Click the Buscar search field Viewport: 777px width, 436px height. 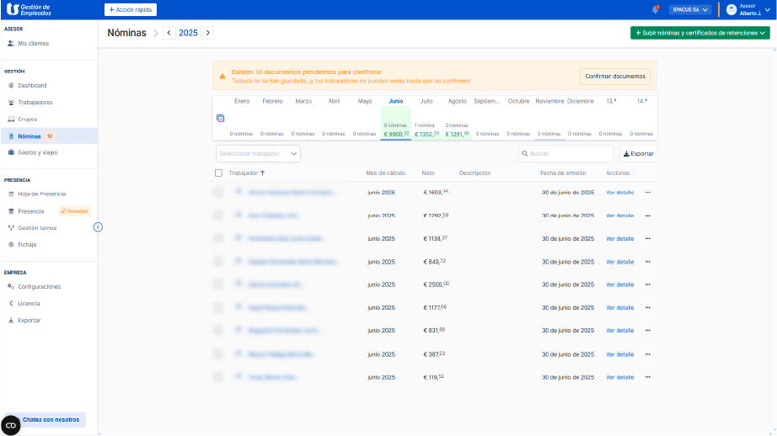(565, 154)
